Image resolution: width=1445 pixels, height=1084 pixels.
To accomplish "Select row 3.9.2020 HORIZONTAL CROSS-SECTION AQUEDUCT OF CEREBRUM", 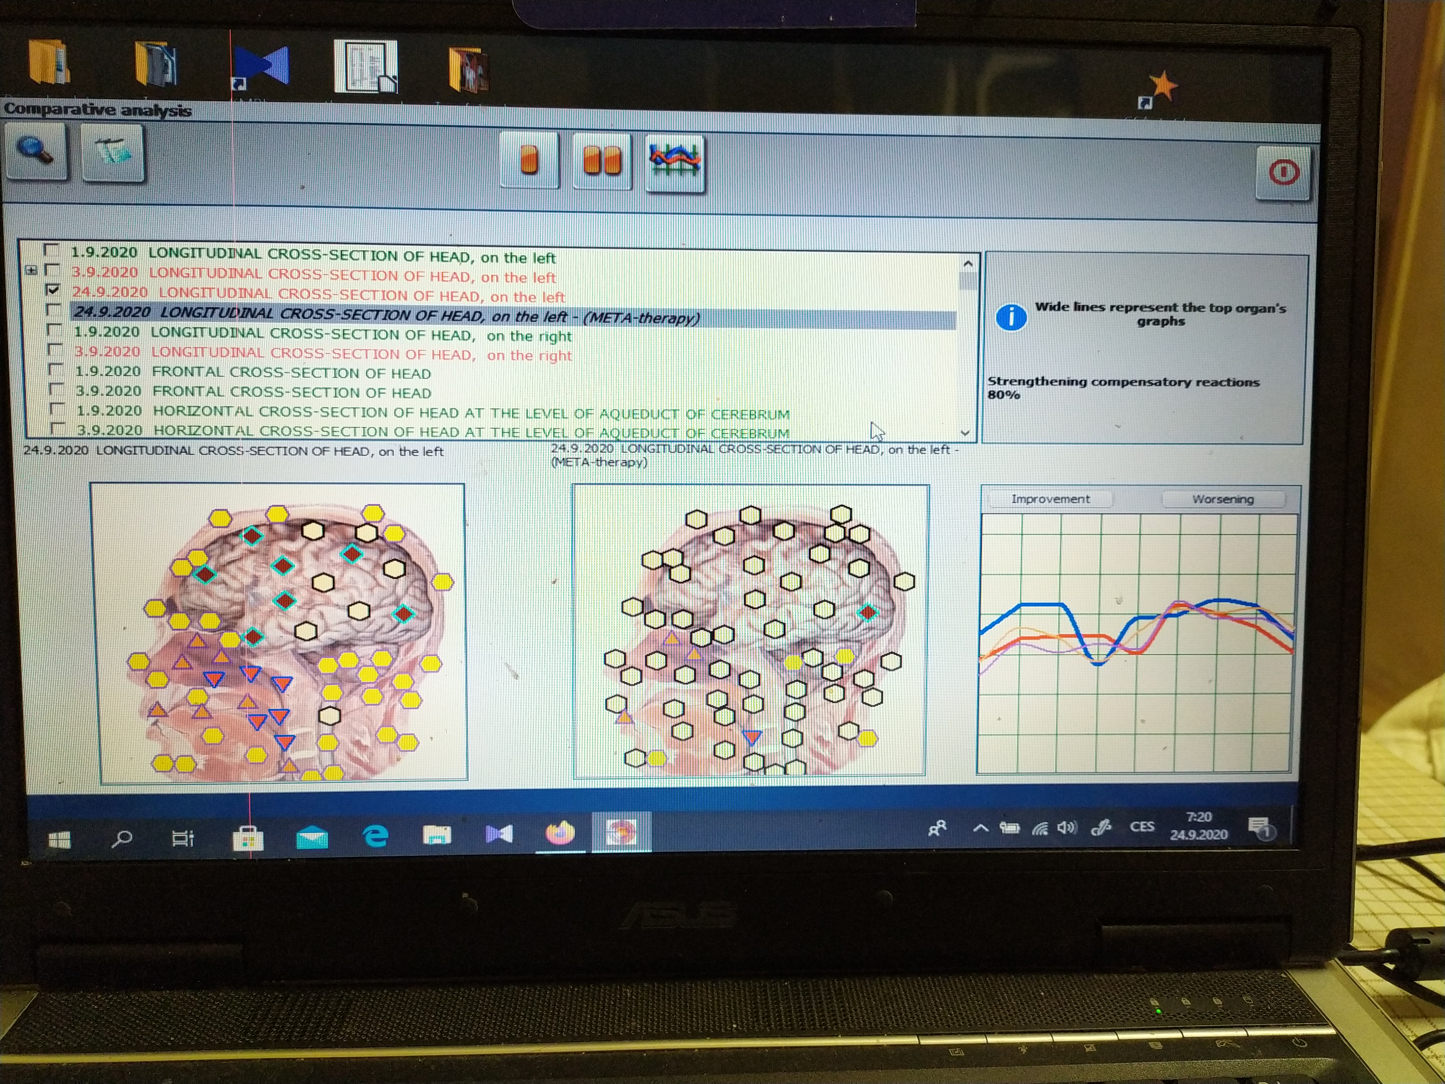I will (x=433, y=432).
